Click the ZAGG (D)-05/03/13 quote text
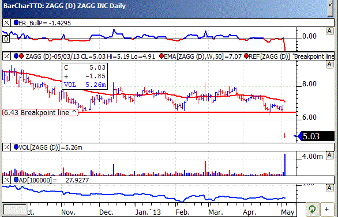The height and width of the screenshot is (217, 338). (x=91, y=56)
